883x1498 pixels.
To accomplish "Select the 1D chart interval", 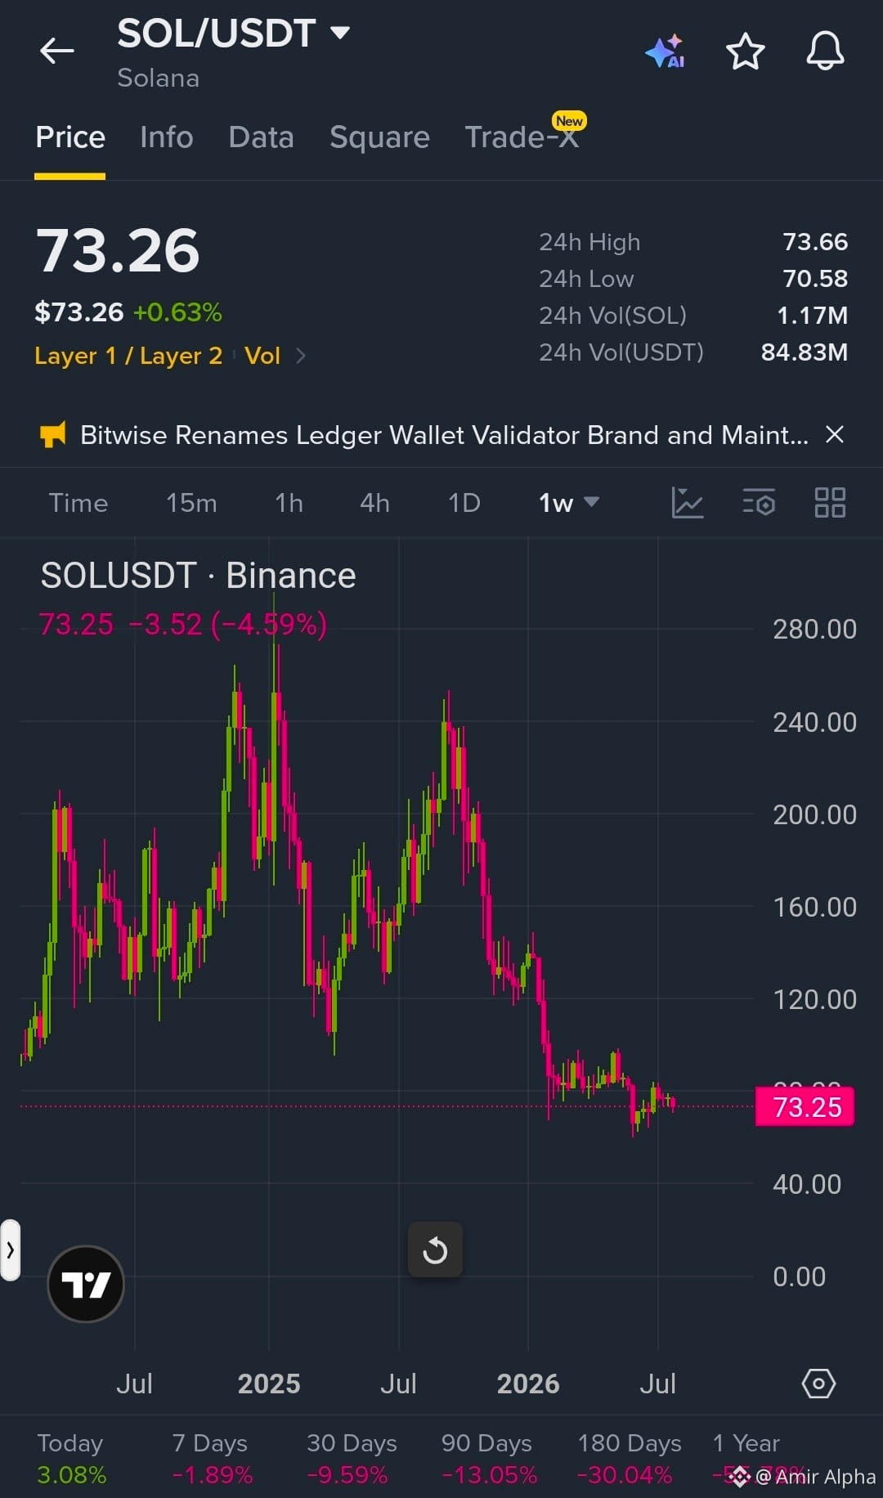I will pos(464,503).
